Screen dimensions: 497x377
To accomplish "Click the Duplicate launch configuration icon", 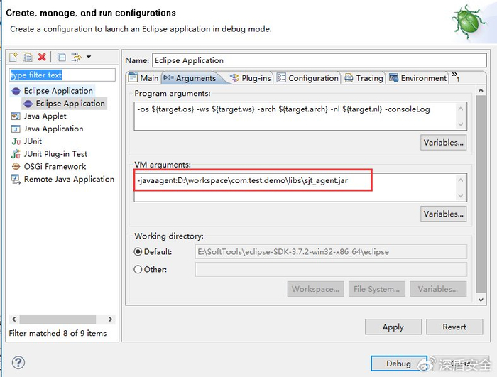I will 28,57.
